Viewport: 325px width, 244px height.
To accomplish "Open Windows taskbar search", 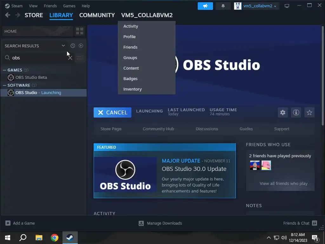I will [x=23, y=238].
